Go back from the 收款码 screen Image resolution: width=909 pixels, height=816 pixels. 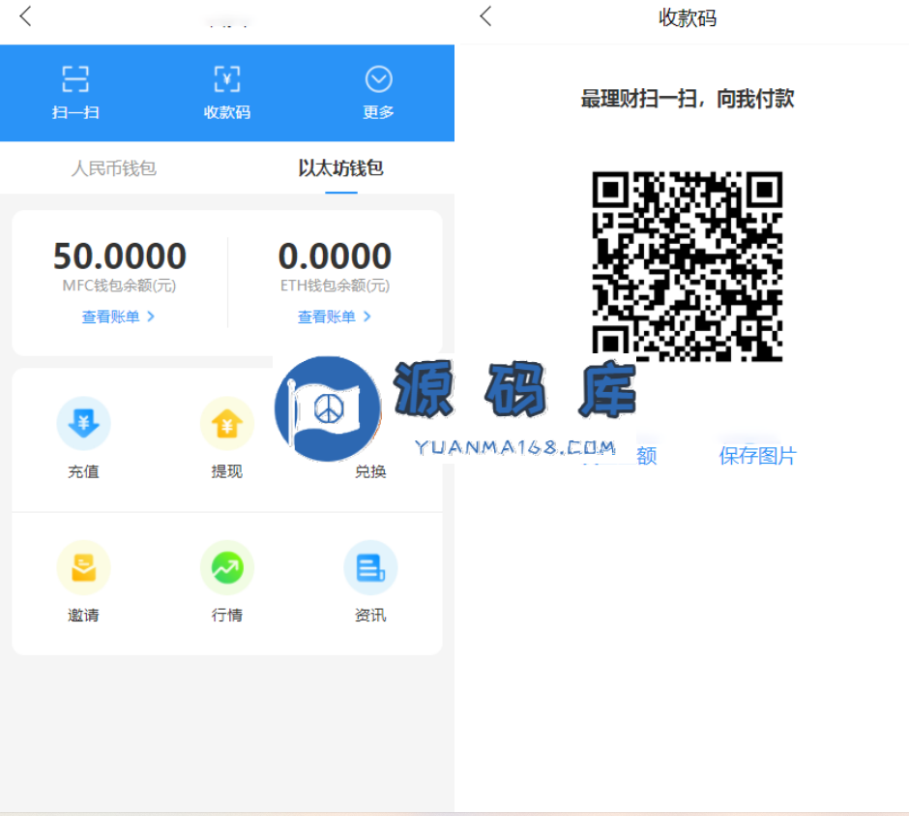tap(485, 16)
